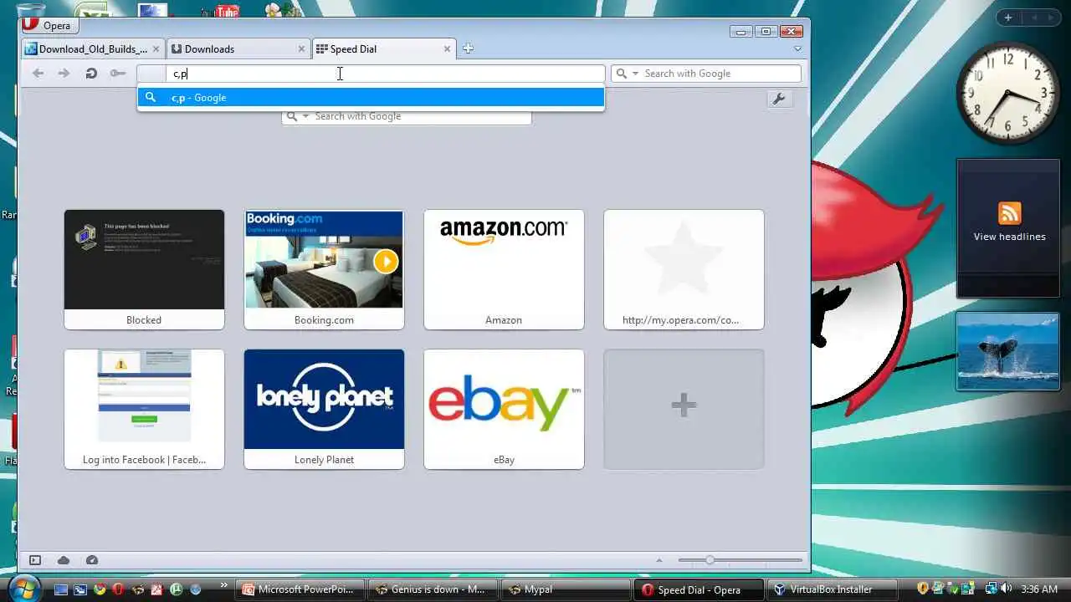
Task: Click the sidebar add gadgets plus button
Action: 1008,18
